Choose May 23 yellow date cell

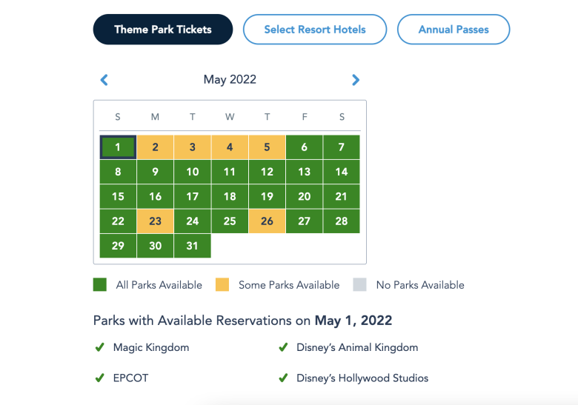coord(155,221)
